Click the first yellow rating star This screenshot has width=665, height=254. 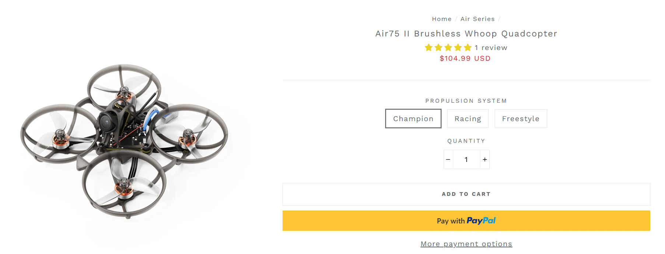pos(428,47)
